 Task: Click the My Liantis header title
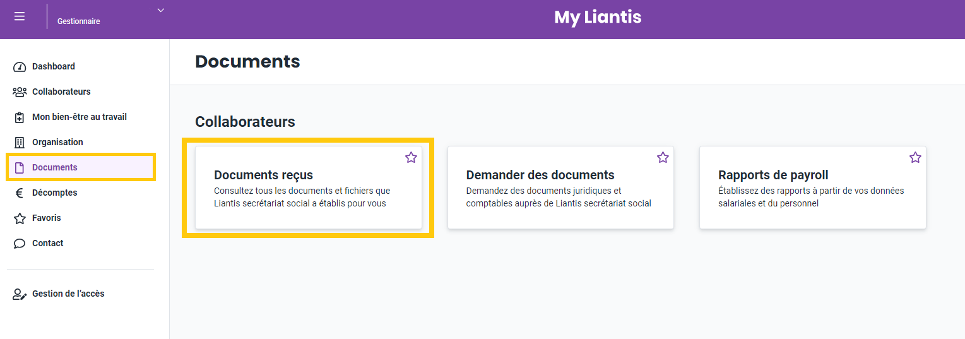pos(598,17)
